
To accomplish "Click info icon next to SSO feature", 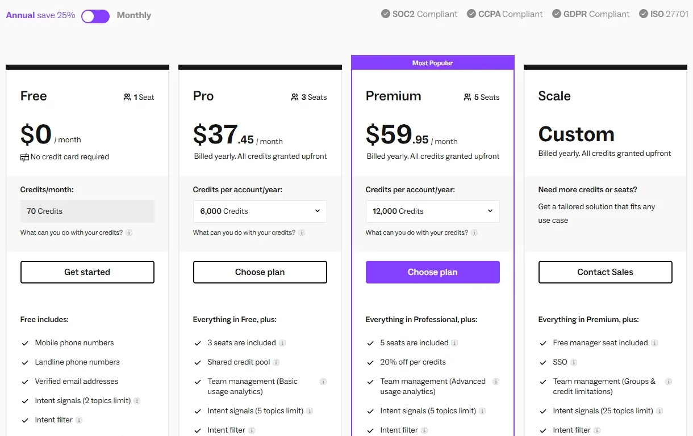I will point(574,362).
